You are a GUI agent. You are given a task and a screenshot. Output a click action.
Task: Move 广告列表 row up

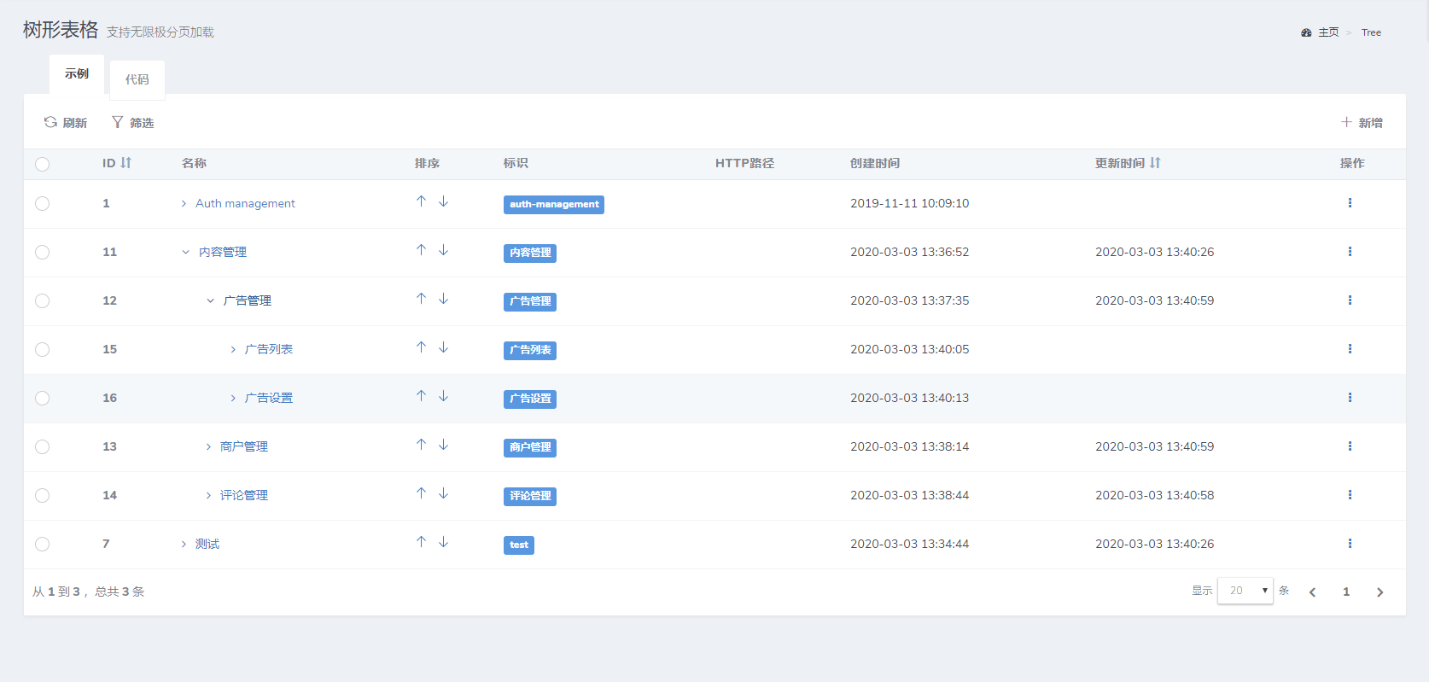[x=421, y=347]
